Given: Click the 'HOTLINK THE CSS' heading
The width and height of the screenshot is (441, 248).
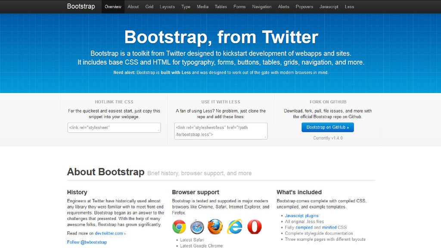Looking at the screenshot, I should [114, 102].
